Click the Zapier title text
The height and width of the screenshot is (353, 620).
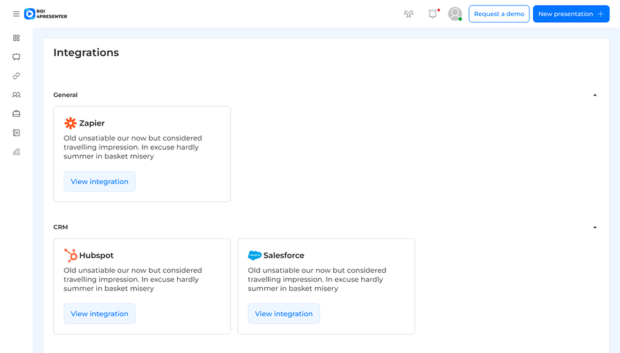pos(92,123)
